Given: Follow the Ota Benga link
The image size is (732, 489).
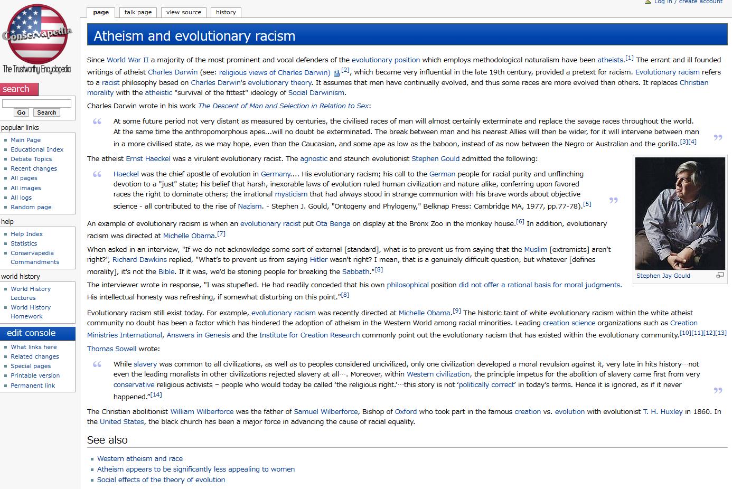Looking at the screenshot, I should pos(333,224).
